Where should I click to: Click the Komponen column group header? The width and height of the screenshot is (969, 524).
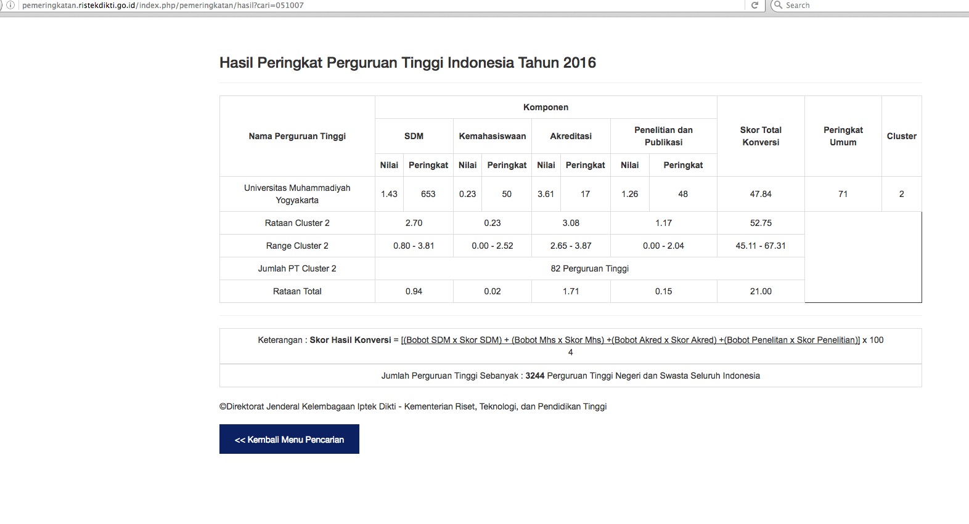(546, 107)
